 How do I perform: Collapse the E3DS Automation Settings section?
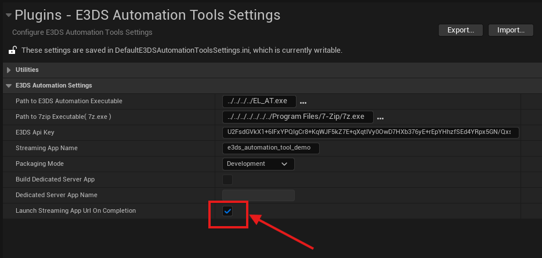click(x=9, y=86)
